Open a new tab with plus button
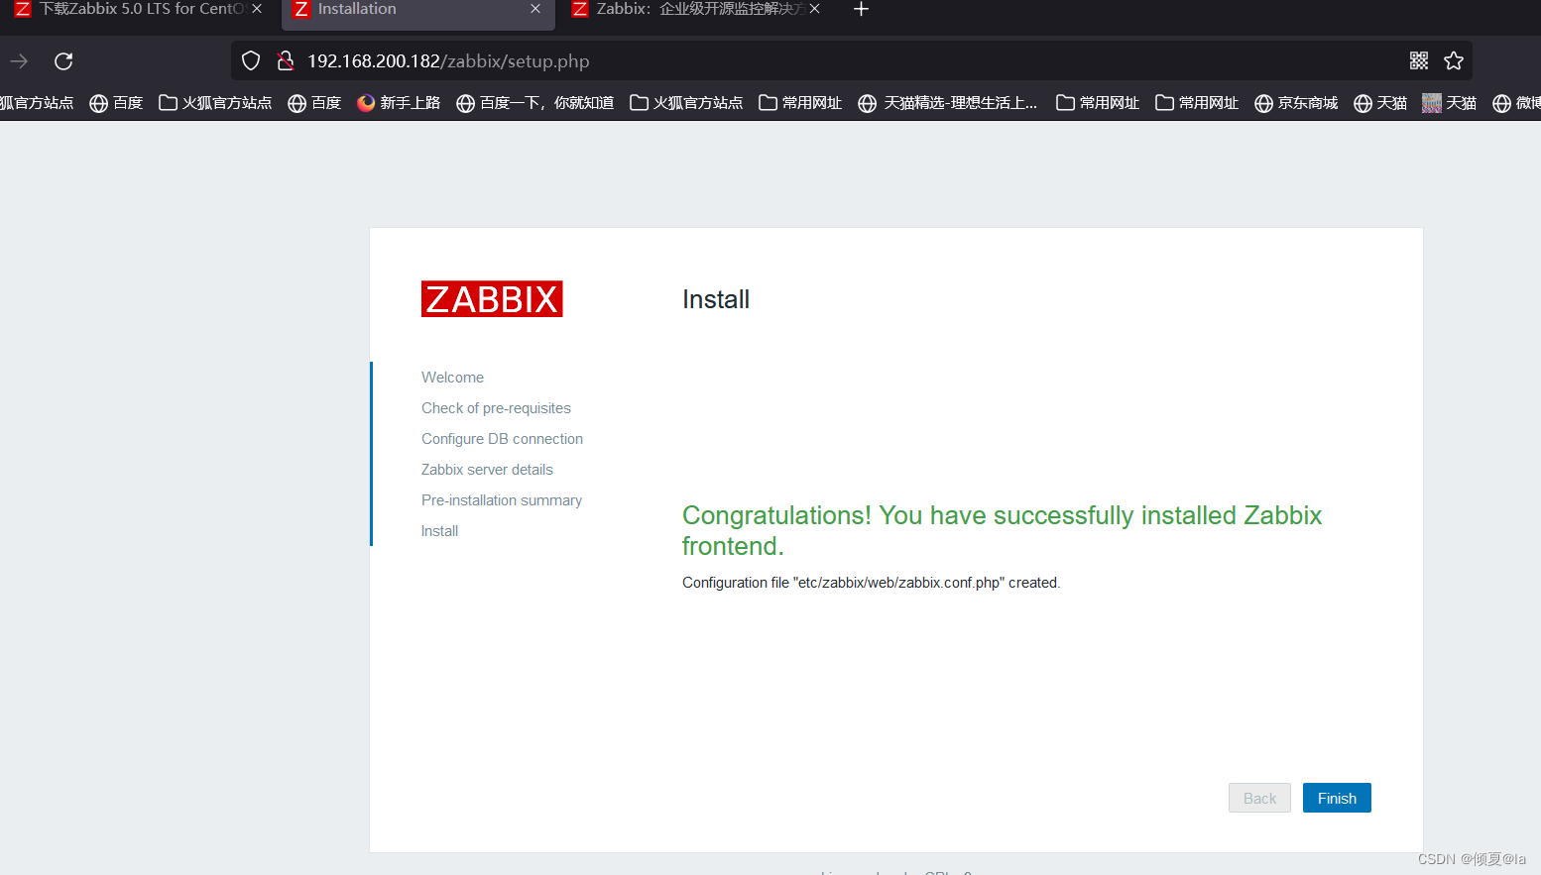The height and width of the screenshot is (875, 1541). 861,9
